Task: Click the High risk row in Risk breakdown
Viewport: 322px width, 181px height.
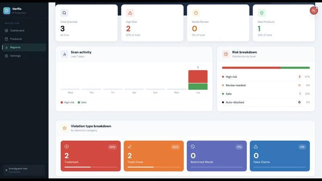Action: [266, 77]
